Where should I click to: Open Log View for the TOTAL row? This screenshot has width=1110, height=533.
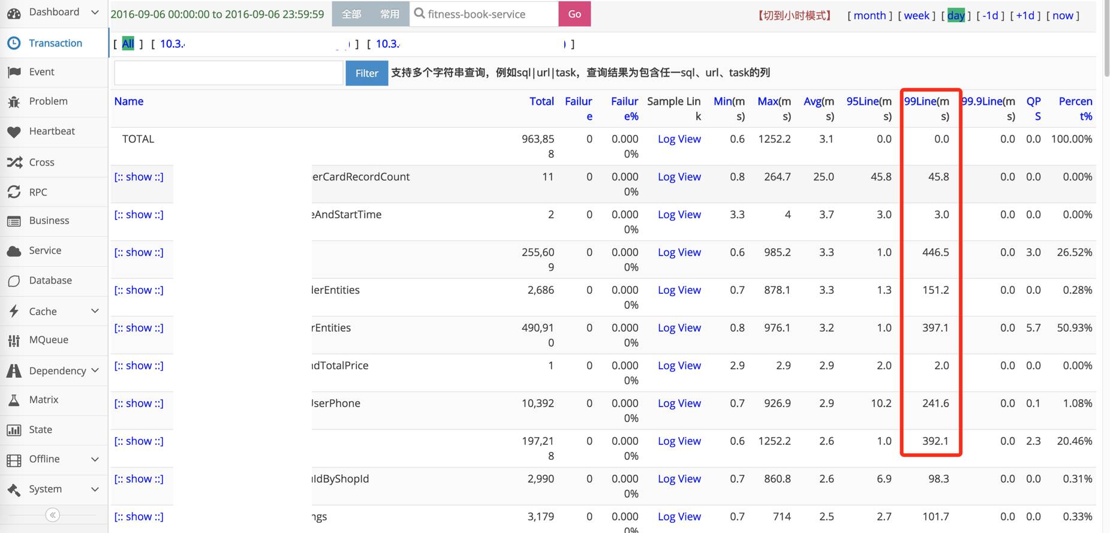pos(679,139)
